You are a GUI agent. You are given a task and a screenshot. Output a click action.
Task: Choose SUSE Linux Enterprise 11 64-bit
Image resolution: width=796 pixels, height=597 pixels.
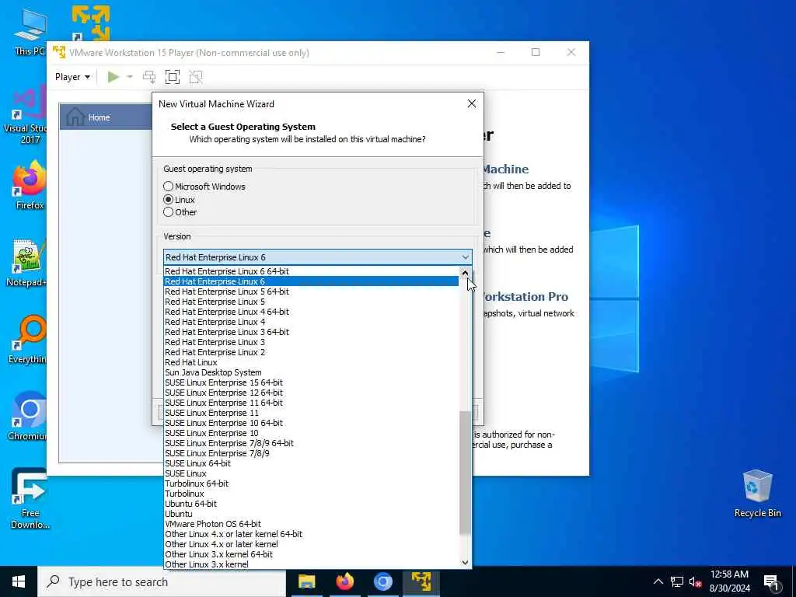[x=312, y=403]
